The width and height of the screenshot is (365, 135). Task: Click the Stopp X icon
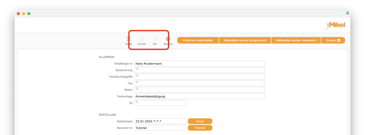pyautogui.click(x=128, y=39)
